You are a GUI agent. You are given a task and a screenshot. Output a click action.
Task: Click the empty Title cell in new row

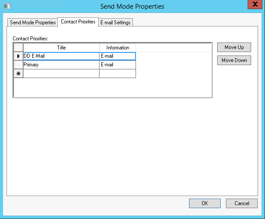point(61,74)
